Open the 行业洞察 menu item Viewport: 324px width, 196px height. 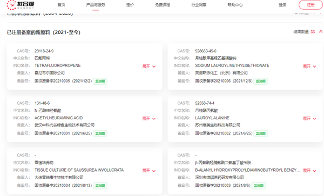(x=199, y=5)
